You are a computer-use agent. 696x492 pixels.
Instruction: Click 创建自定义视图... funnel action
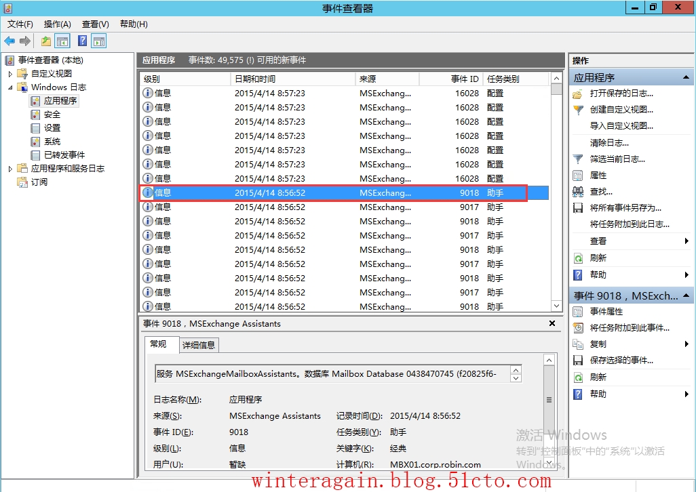tap(621, 110)
